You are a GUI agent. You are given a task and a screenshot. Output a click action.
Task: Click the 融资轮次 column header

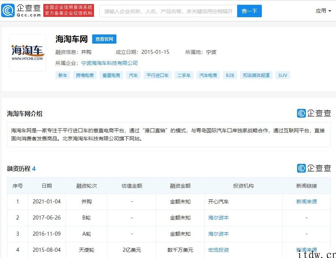[x=86, y=186]
